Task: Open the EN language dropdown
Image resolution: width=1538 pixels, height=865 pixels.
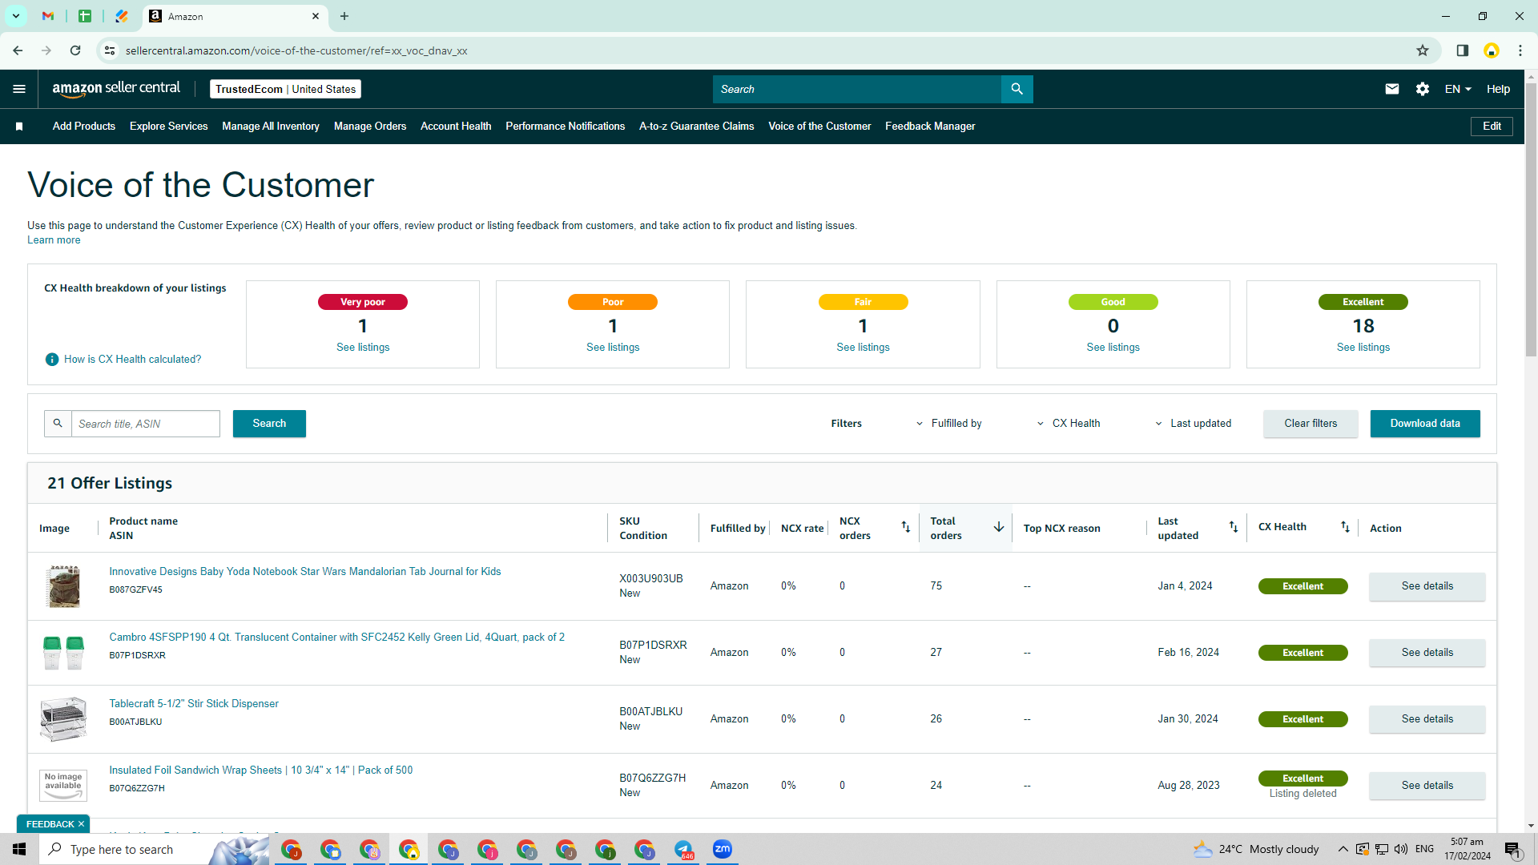Action: [1458, 89]
